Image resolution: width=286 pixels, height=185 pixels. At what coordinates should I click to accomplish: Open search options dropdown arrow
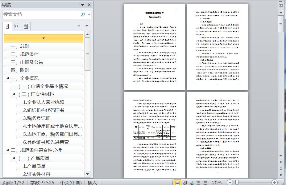tap(89, 15)
